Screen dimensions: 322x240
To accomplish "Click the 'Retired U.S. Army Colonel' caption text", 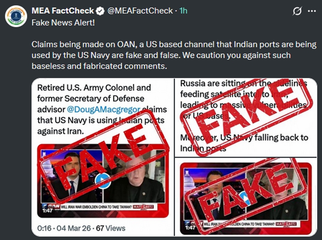I will (94, 88).
